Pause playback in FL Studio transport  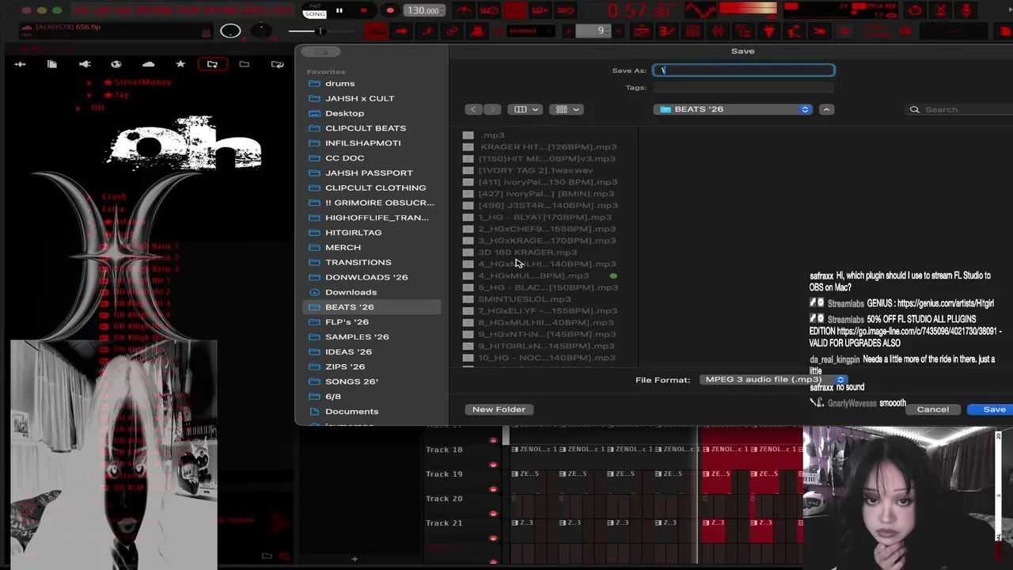point(339,11)
